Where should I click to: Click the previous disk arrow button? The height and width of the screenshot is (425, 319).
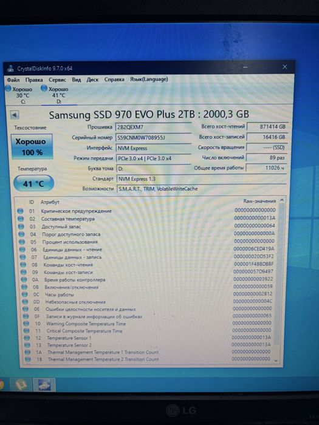pos(15,115)
